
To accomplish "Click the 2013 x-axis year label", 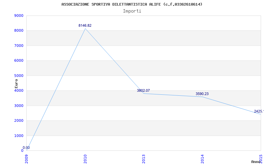I will pos(144,159).
